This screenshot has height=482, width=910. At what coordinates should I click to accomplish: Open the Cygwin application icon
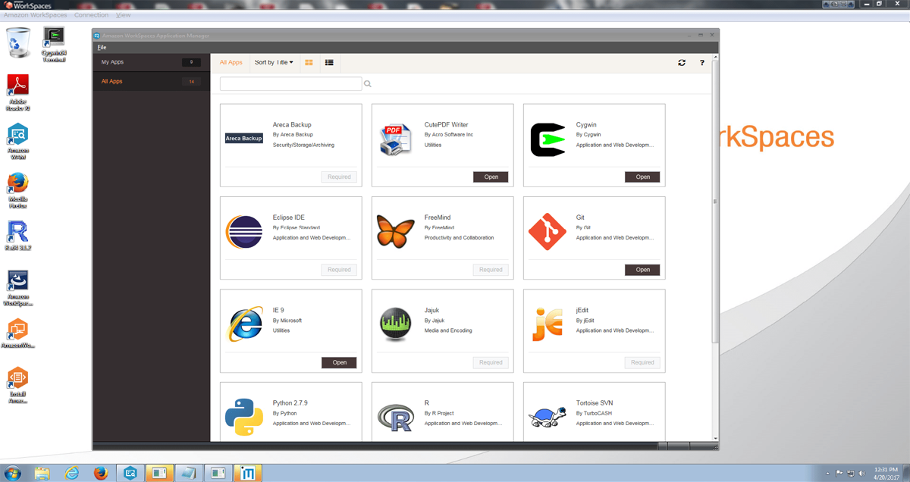(x=547, y=139)
